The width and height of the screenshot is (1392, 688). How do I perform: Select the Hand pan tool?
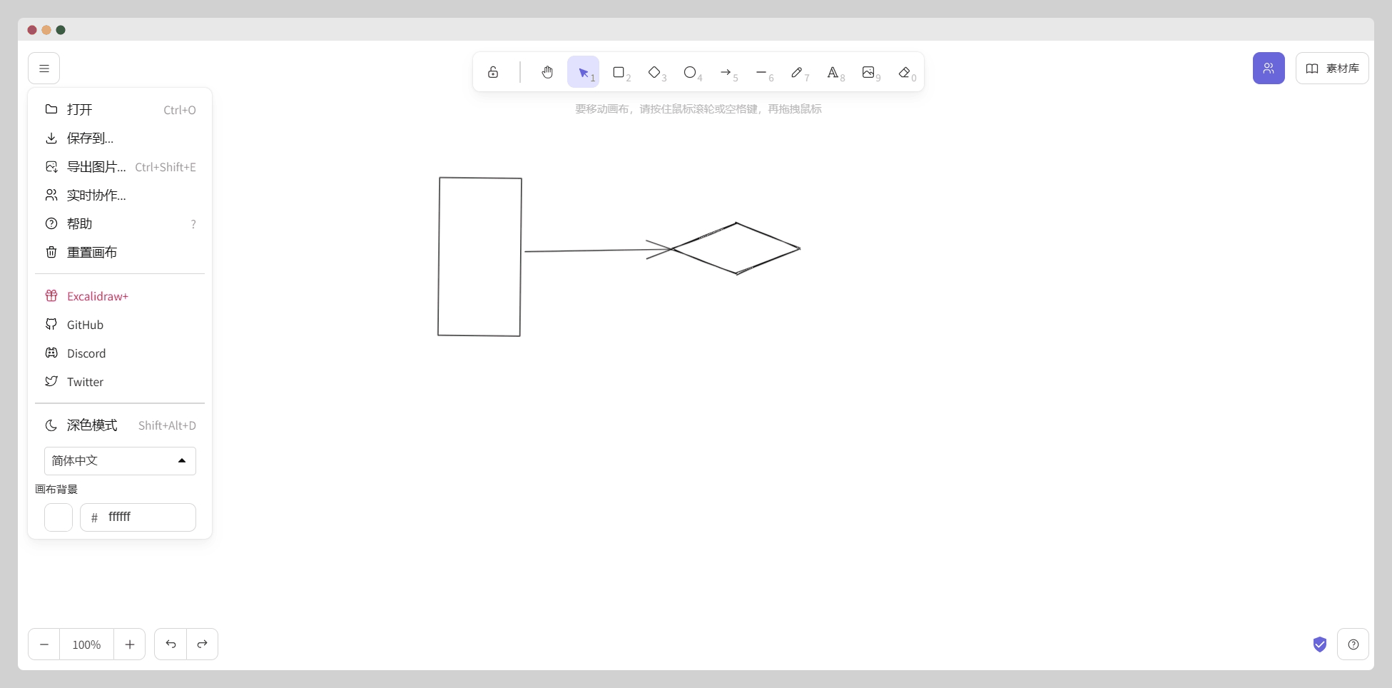547,72
